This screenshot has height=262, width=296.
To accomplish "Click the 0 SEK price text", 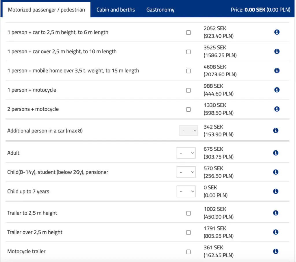I will coord(210,188).
